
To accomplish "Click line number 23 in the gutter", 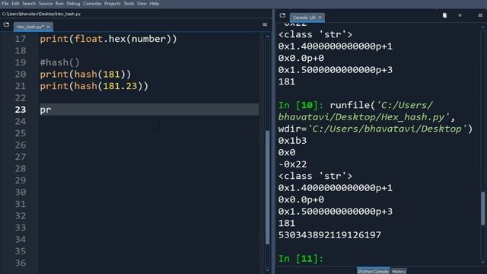I will pyautogui.click(x=21, y=110).
